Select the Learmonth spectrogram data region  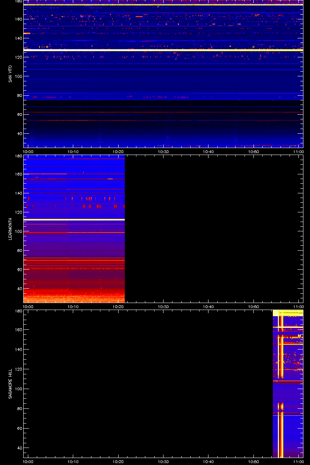tap(74, 229)
